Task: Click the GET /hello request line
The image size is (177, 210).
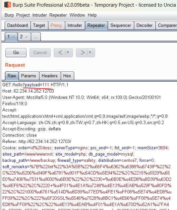Action: 35,85
